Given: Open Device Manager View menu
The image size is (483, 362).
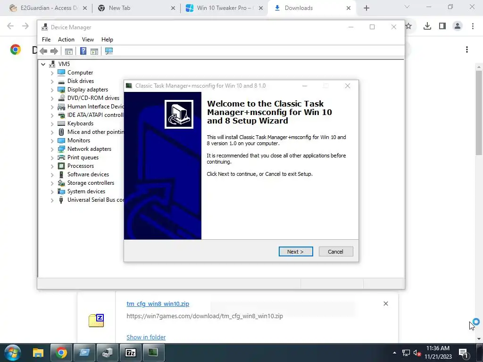Looking at the screenshot, I should click(x=88, y=40).
